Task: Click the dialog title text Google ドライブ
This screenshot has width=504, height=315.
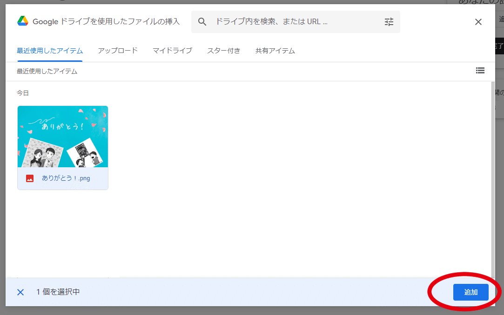Action: pos(106,21)
